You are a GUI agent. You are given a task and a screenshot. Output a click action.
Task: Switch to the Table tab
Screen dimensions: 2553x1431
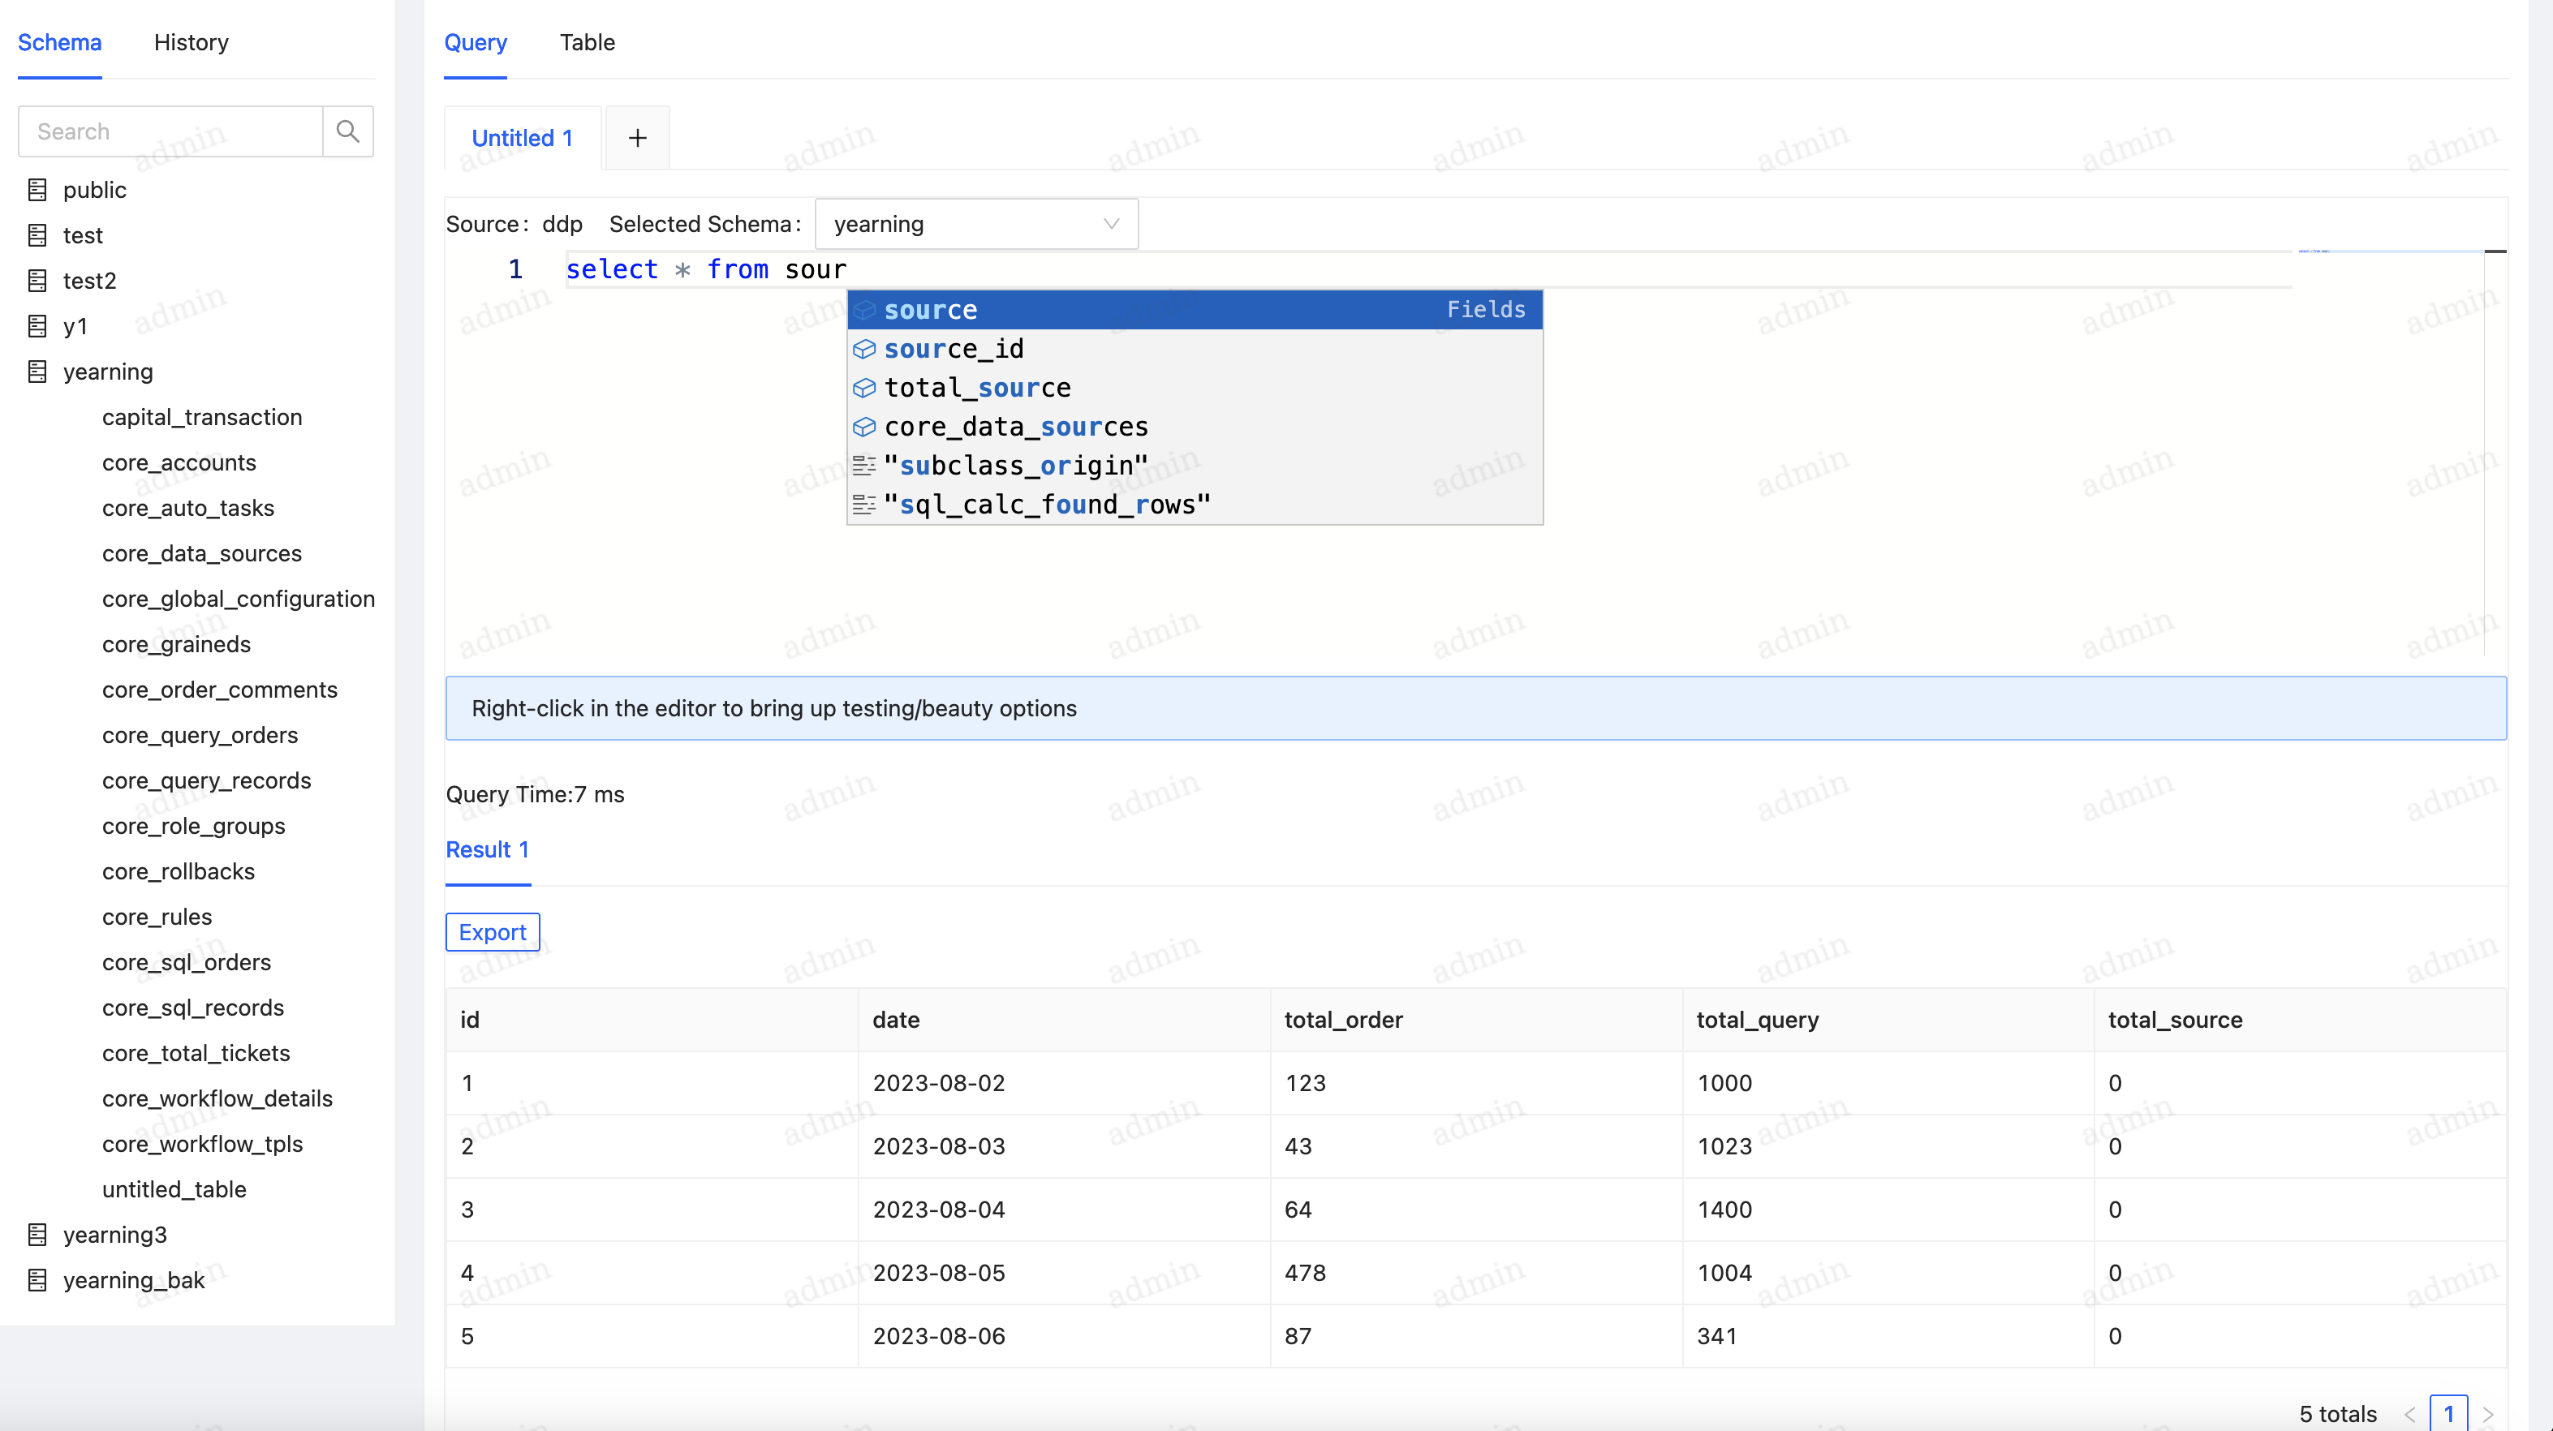(x=586, y=42)
